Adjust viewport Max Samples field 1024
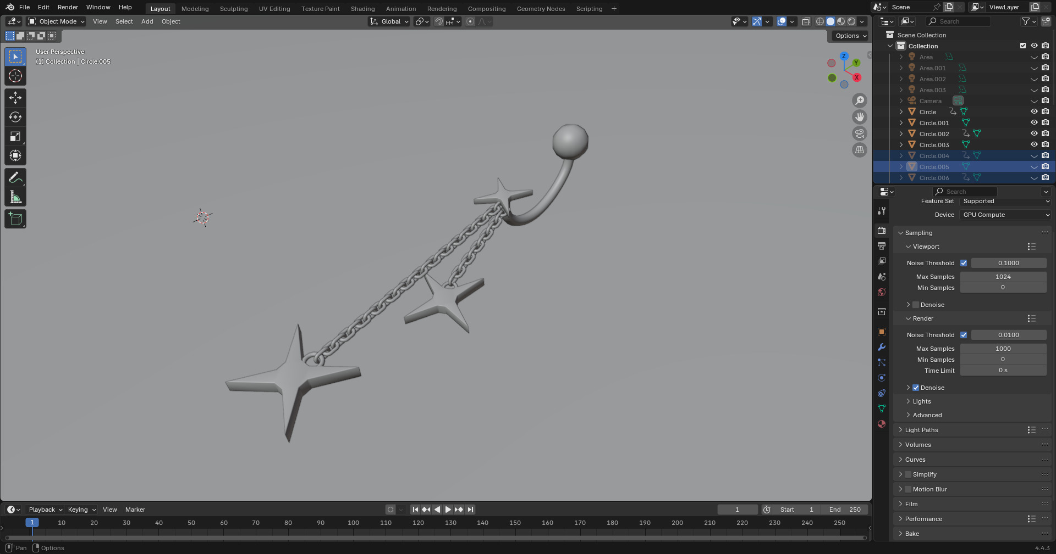1056x554 pixels. (x=1003, y=277)
